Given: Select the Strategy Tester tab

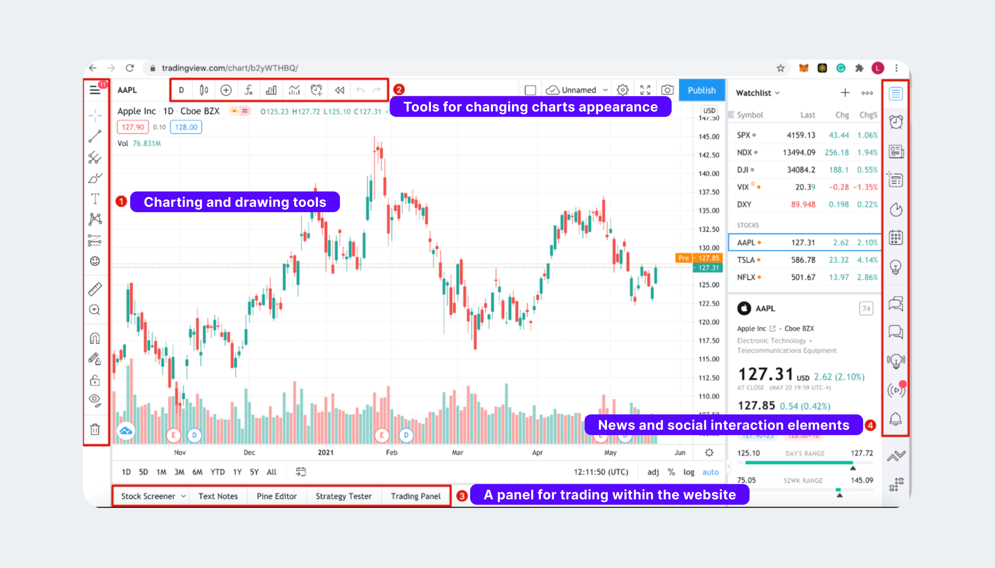Looking at the screenshot, I should click(344, 495).
